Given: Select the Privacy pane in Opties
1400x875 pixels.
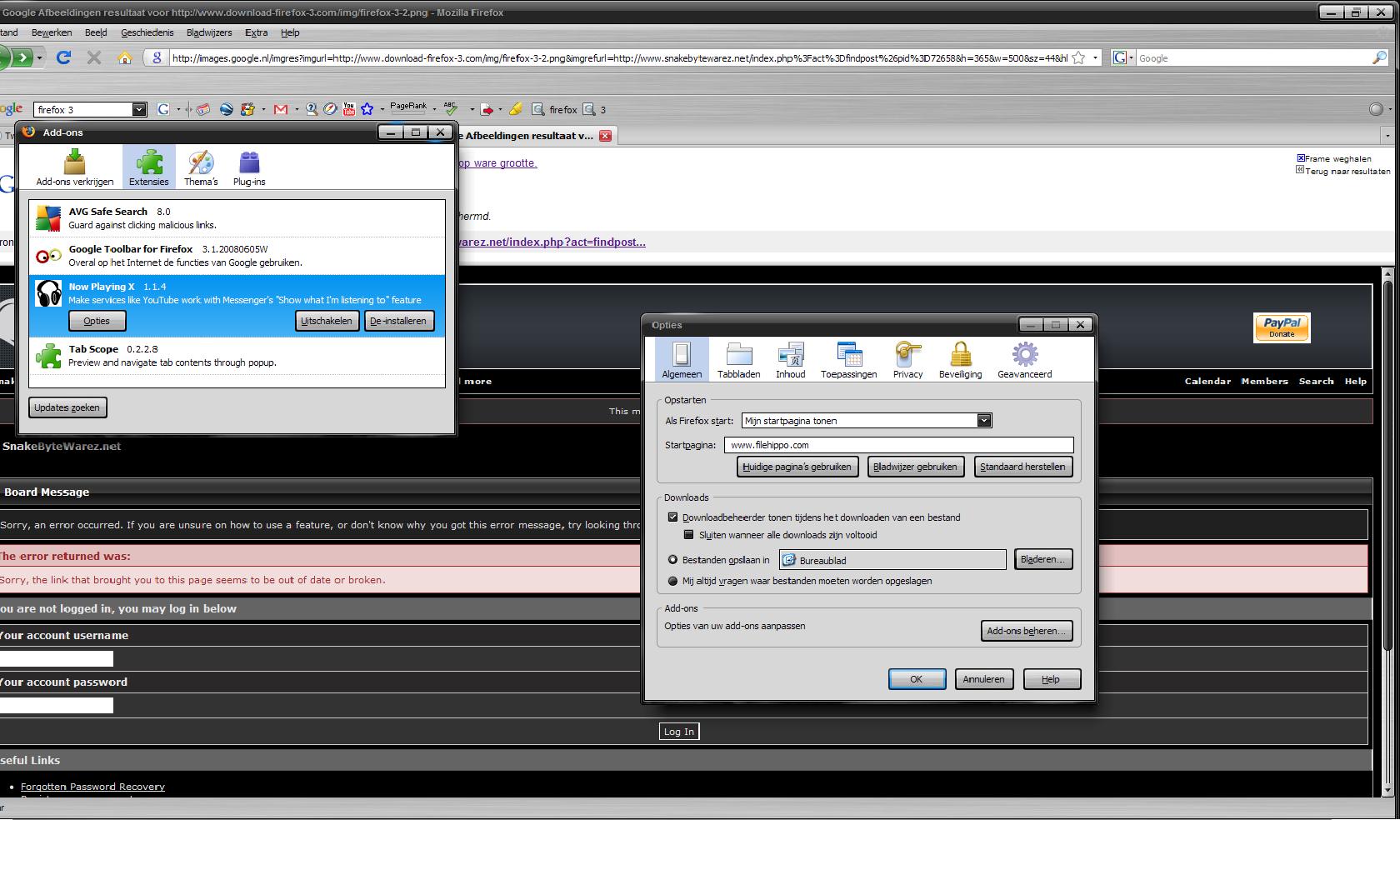Looking at the screenshot, I should click(x=907, y=360).
